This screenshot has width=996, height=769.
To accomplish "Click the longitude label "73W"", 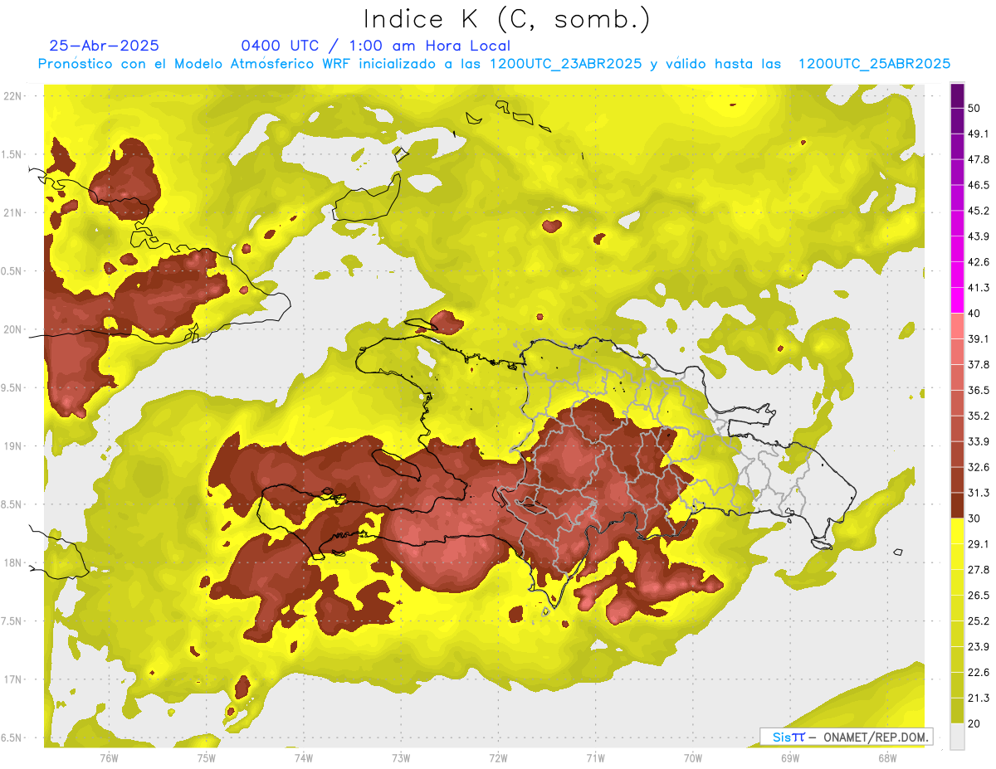I will (401, 758).
